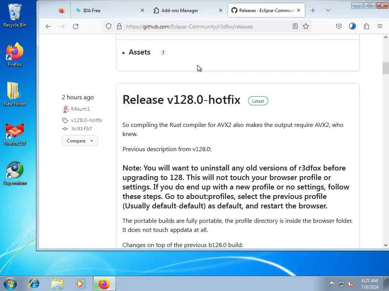Click the '2 hours ago' timestamp
This screenshot has width=389, height=291.
point(77,97)
